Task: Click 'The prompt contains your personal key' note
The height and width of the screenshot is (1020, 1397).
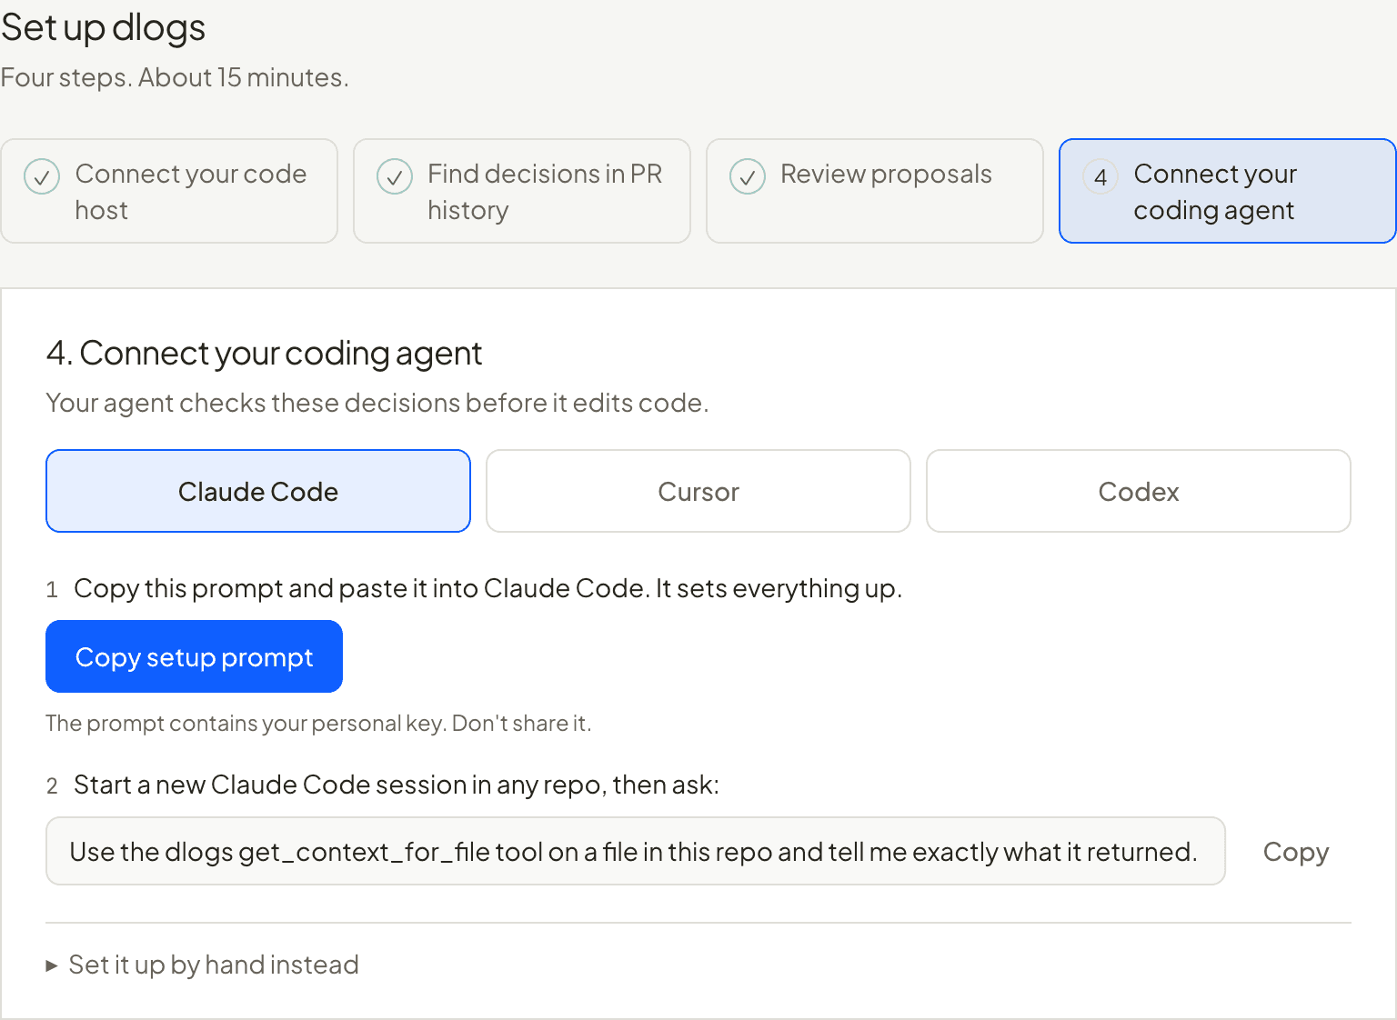Action: (318, 723)
